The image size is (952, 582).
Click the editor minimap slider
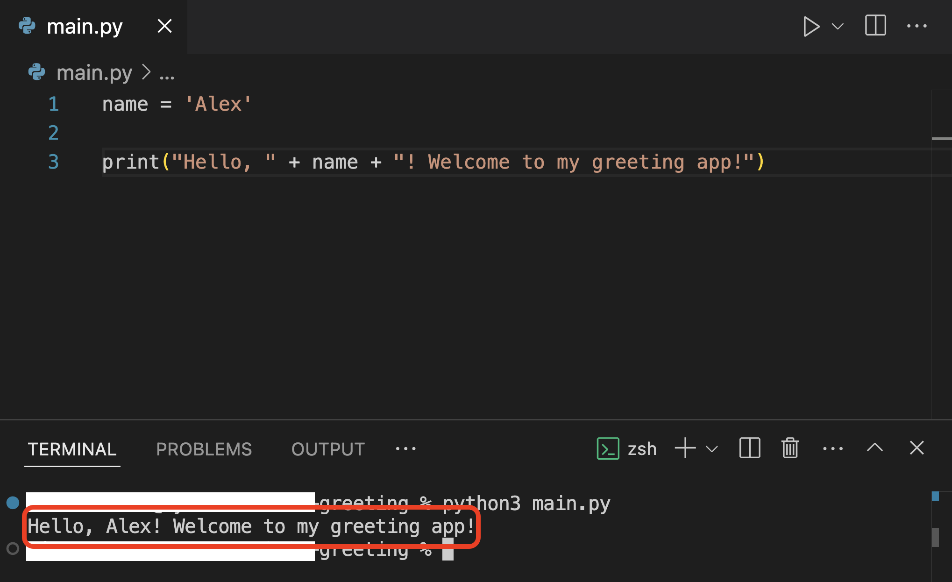coord(942,139)
